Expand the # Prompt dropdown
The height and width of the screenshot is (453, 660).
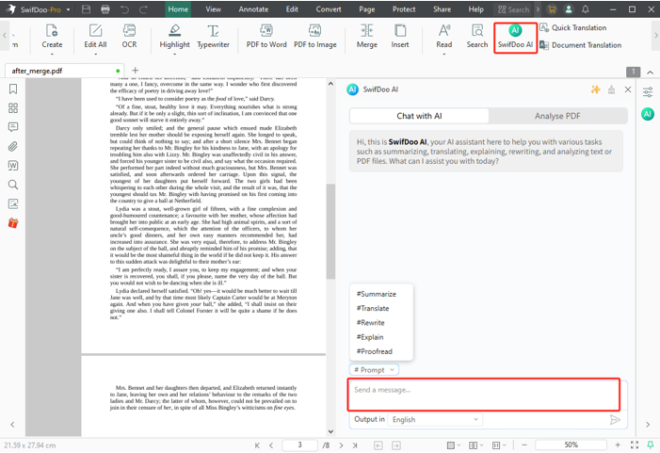[x=375, y=370]
